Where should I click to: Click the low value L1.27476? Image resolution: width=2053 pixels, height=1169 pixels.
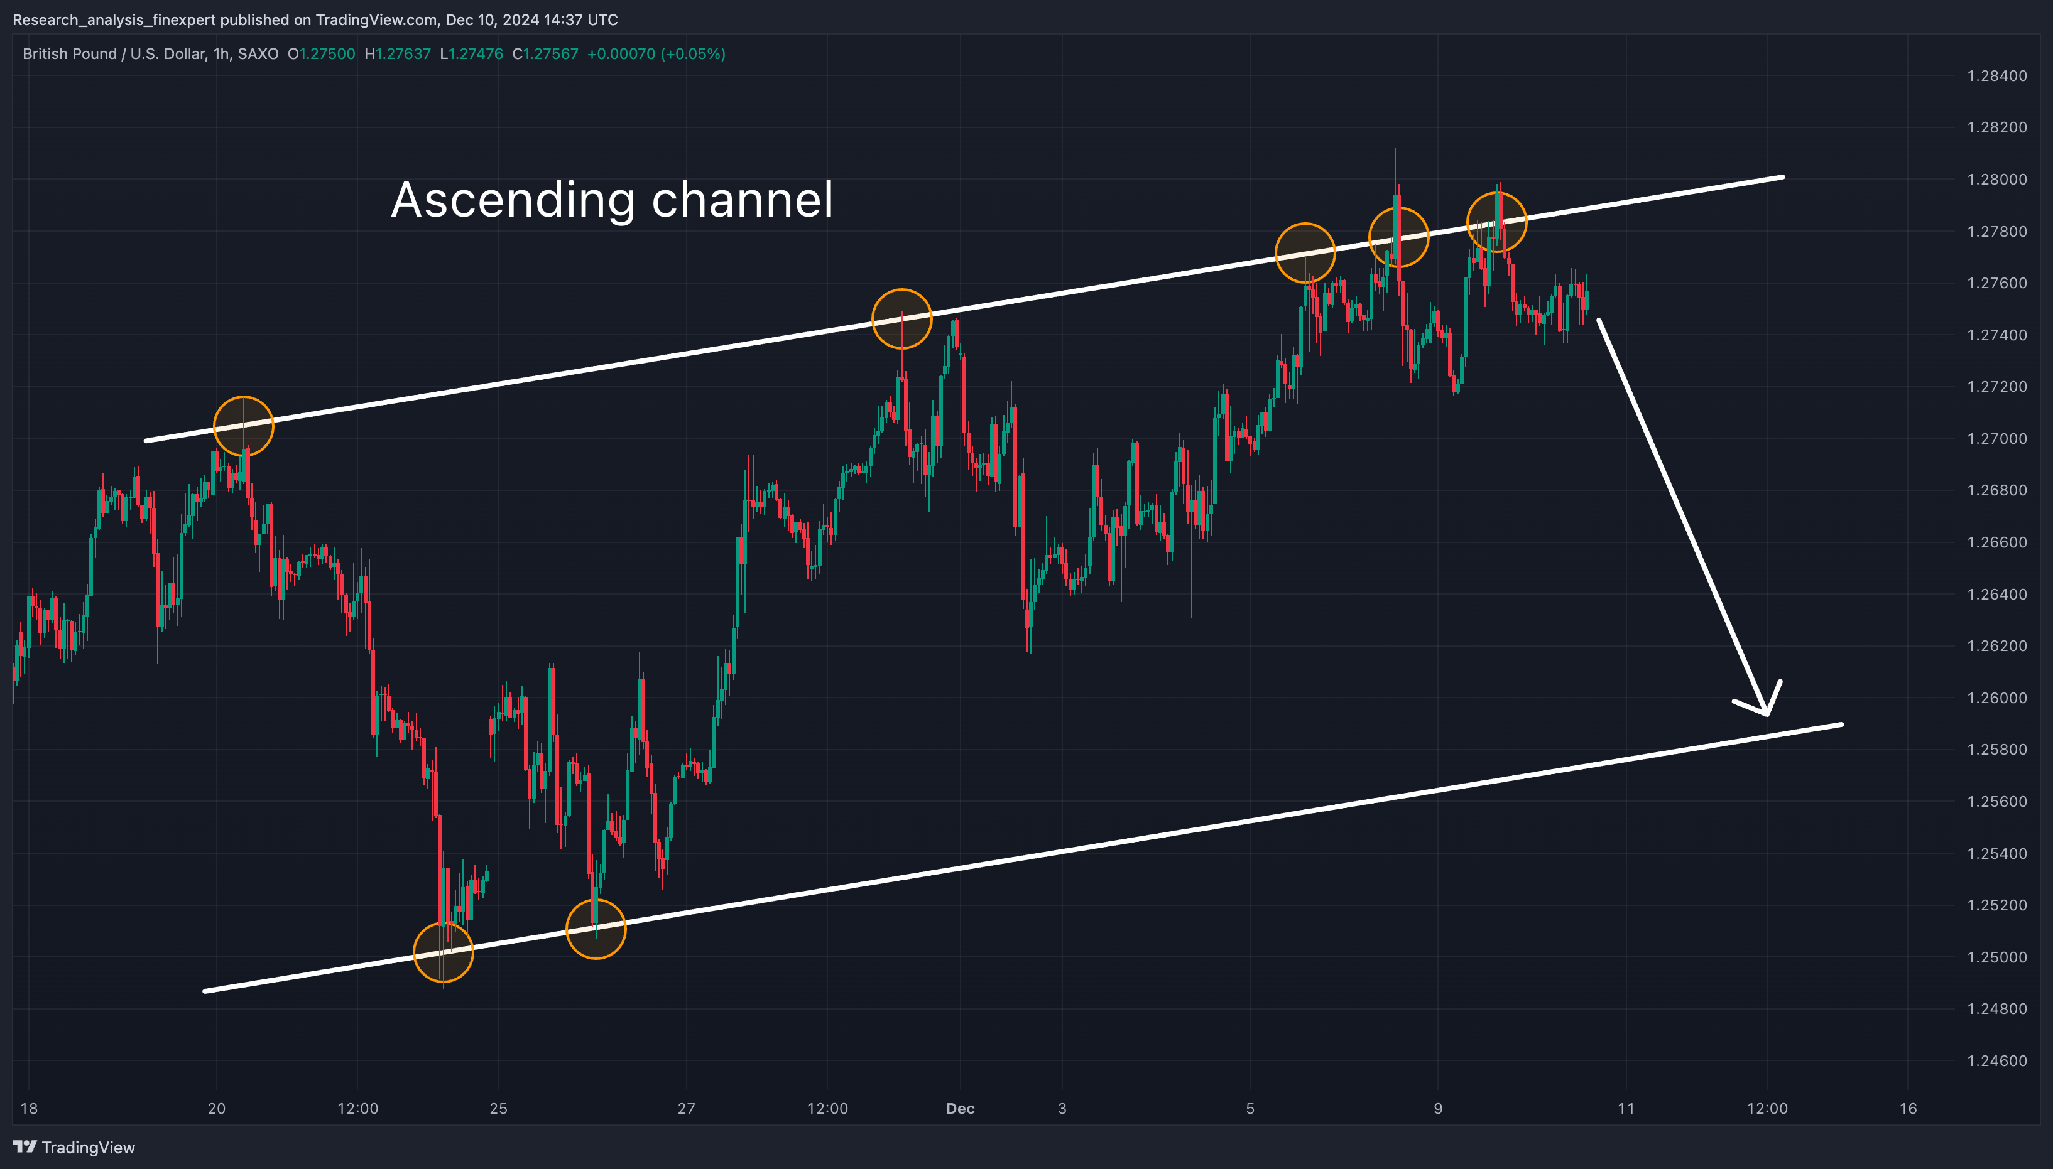coord(472,54)
